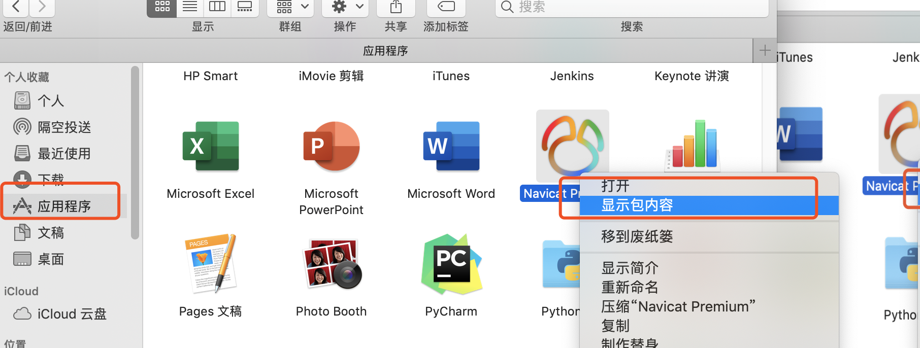The image size is (920, 348).
Task: Open the gear action (操作) dropdown
Action: [x=345, y=7]
